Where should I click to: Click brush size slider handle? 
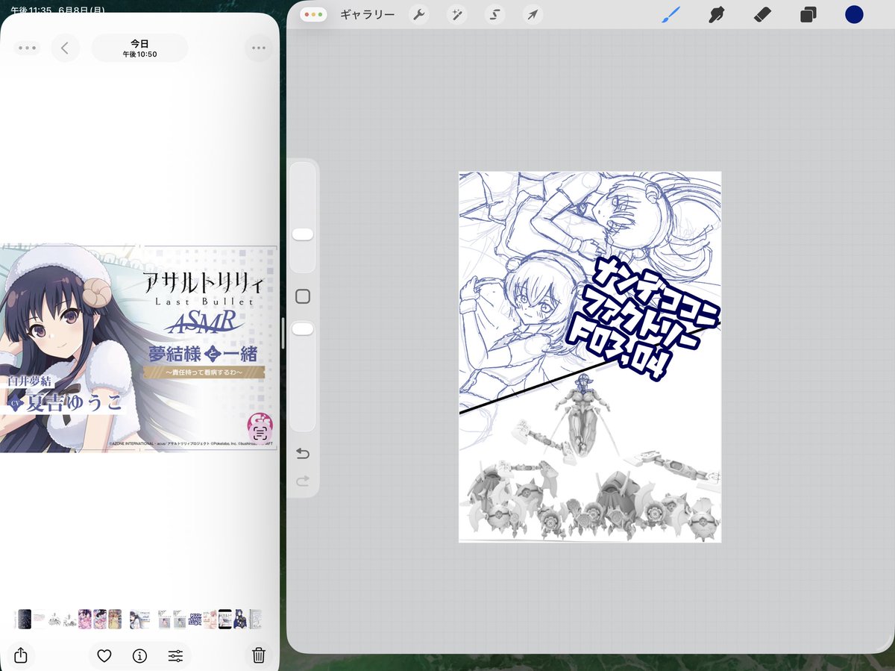click(303, 234)
